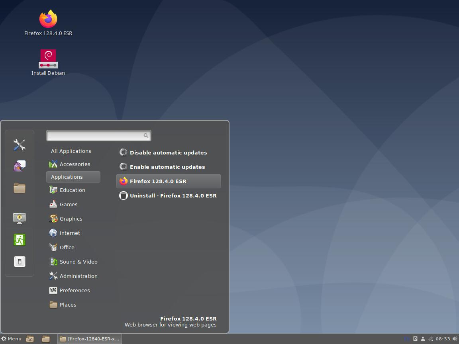
Task: Switch to the firefox-12840-ESR window button
Action: 90,339
